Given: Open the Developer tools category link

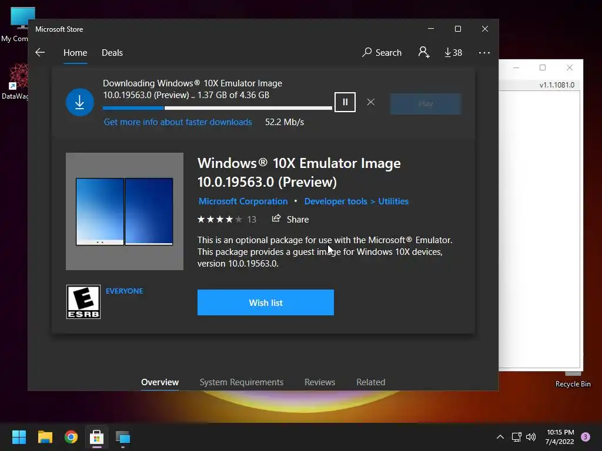Looking at the screenshot, I should click(x=336, y=201).
